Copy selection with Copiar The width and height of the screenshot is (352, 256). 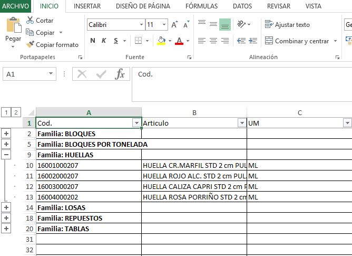pos(40,33)
